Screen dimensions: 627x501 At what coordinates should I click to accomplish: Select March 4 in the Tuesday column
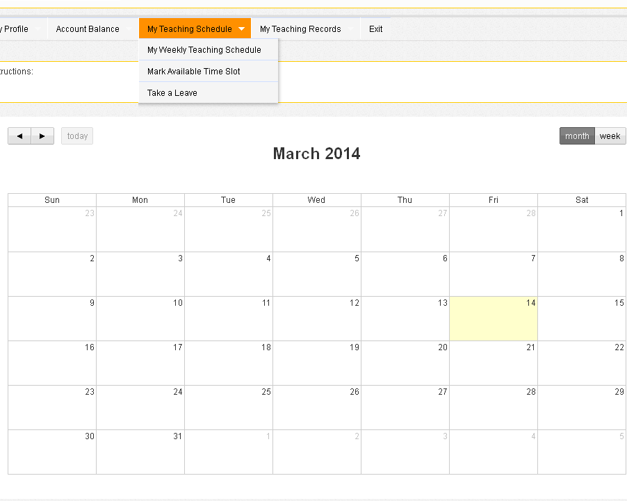point(229,274)
